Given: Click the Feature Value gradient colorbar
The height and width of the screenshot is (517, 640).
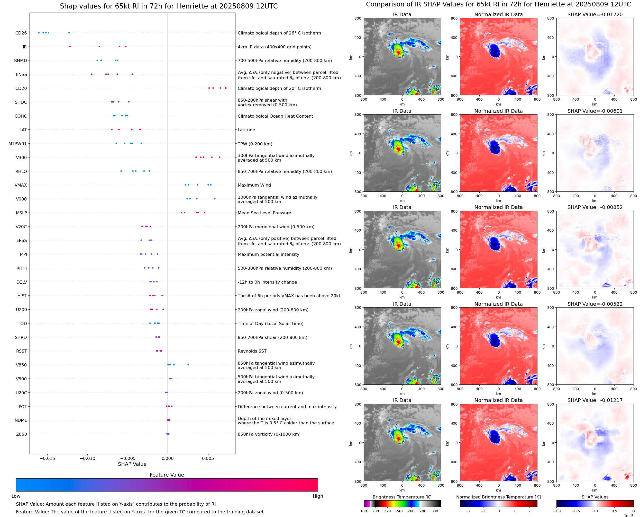Looking at the screenshot, I should click(x=167, y=485).
